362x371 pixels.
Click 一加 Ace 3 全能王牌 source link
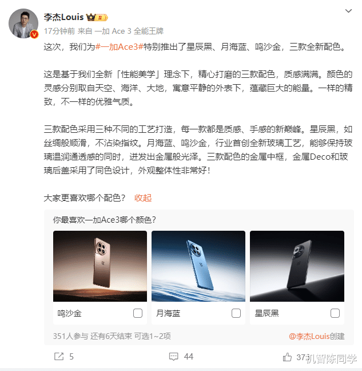(x=129, y=31)
